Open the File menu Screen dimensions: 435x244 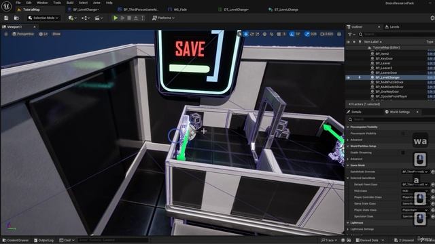tap(18, 3)
